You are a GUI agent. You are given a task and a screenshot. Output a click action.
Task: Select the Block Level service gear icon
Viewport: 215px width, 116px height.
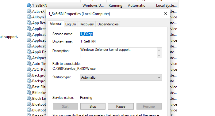point(29,98)
